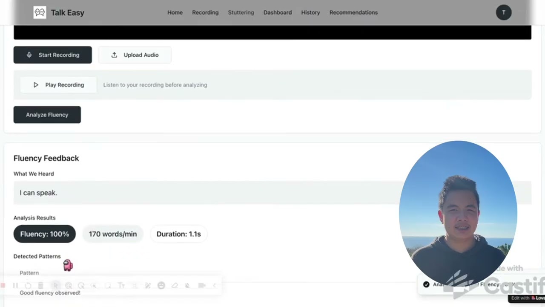Click the Start Recording button
The image size is (545, 307).
52,55
